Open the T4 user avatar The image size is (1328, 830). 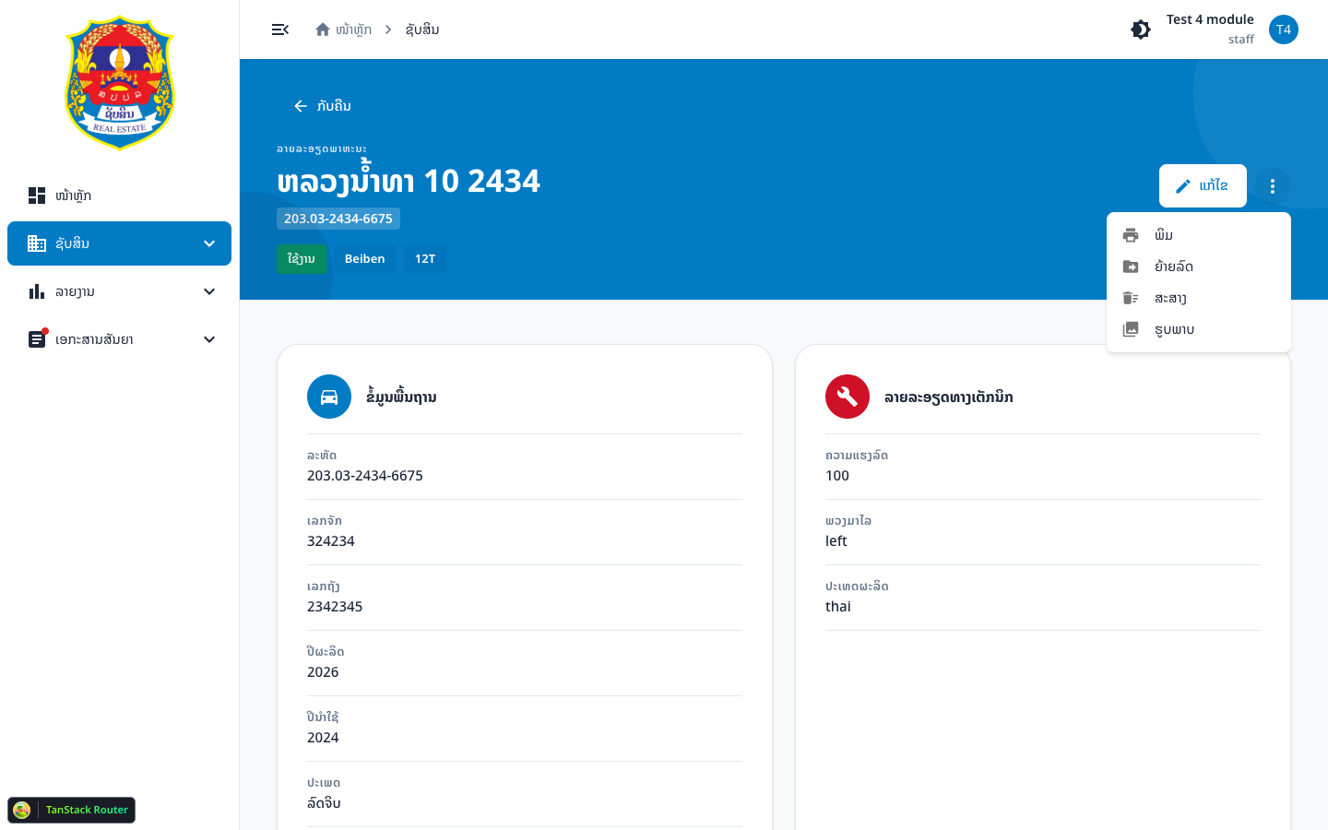click(x=1284, y=30)
